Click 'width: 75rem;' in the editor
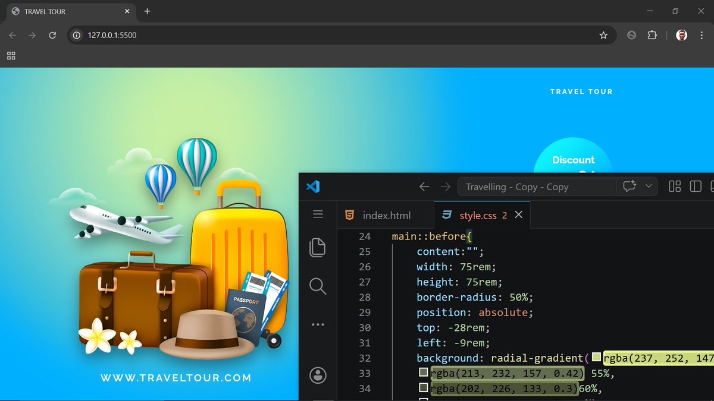714x401 pixels. pos(456,267)
